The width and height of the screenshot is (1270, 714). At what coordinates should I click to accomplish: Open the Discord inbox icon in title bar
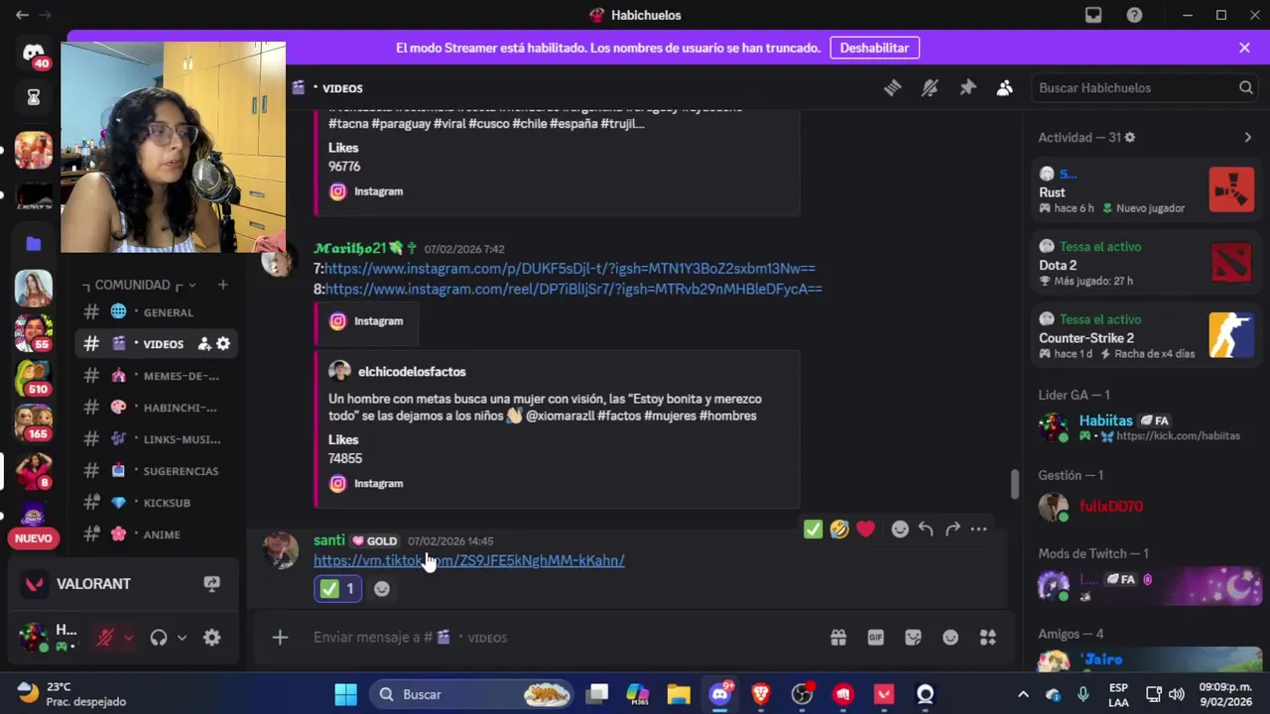pos(1093,15)
